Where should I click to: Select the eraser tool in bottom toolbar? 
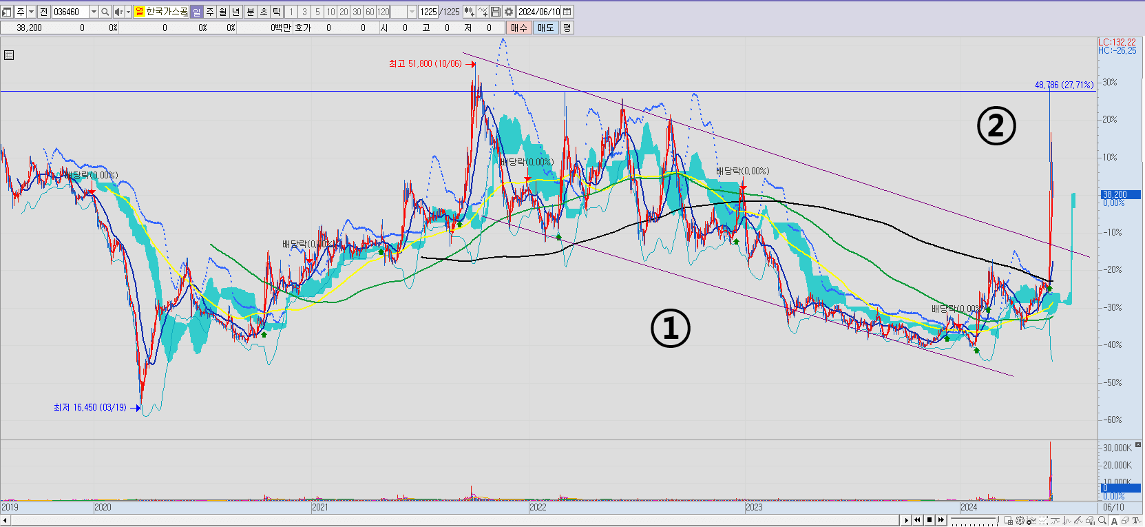click(1125, 521)
